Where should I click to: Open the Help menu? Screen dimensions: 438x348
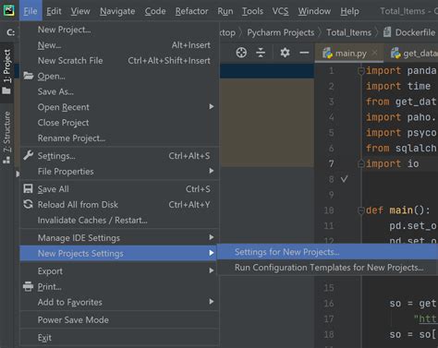(349, 11)
